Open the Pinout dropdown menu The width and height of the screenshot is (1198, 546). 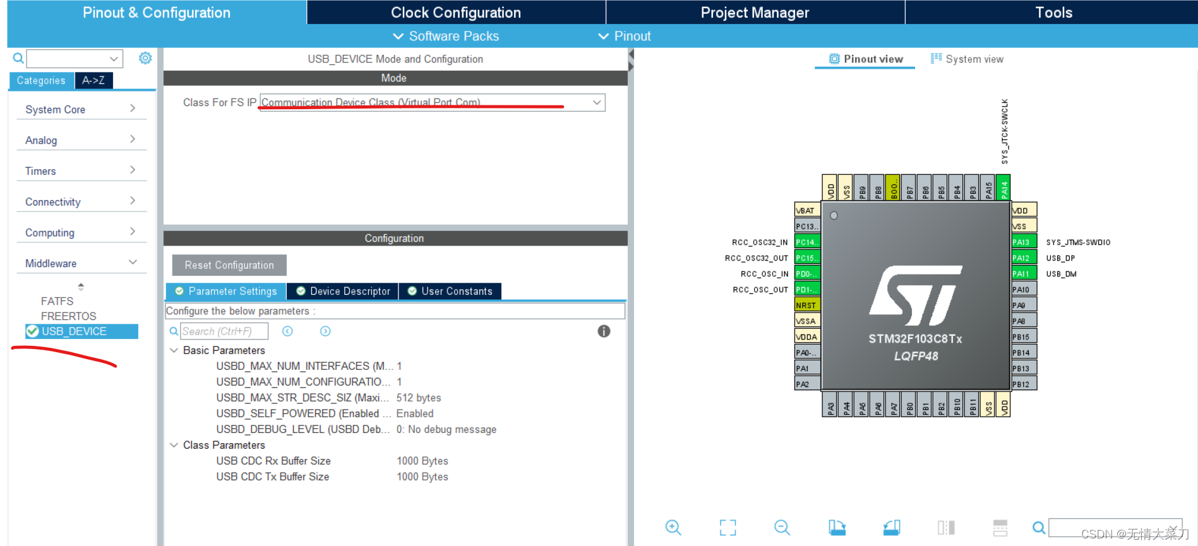[x=624, y=36]
